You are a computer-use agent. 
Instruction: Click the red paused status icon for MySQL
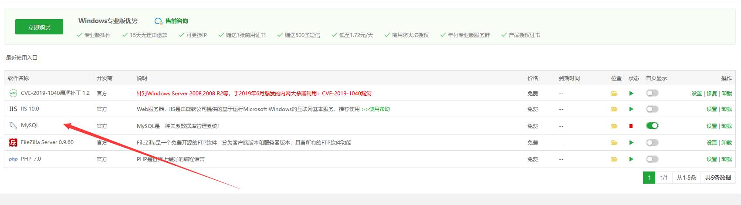pyautogui.click(x=631, y=126)
